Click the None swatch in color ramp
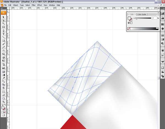 pyautogui.click(x=129, y=29)
